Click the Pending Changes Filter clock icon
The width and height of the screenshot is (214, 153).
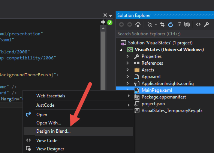pyautogui.click(x=150, y=25)
